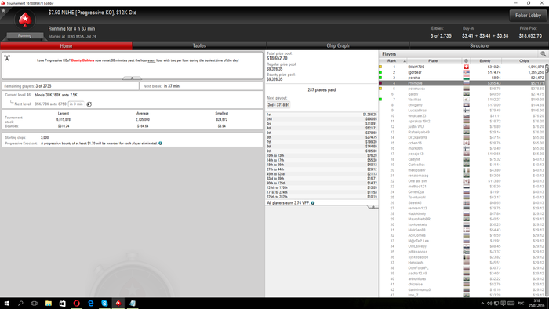The width and height of the screenshot is (549, 309).
Task: Click the volume speaker tray icon
Action: point(489,304)
